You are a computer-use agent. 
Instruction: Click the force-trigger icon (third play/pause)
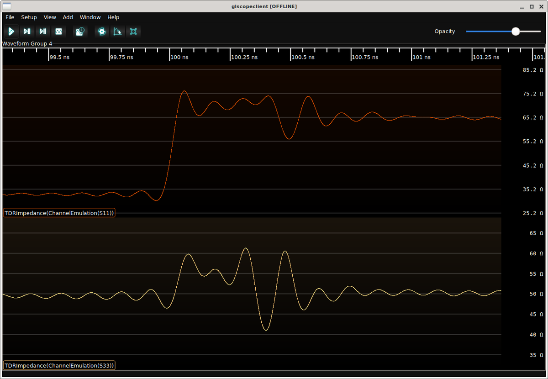pos(42,32)
